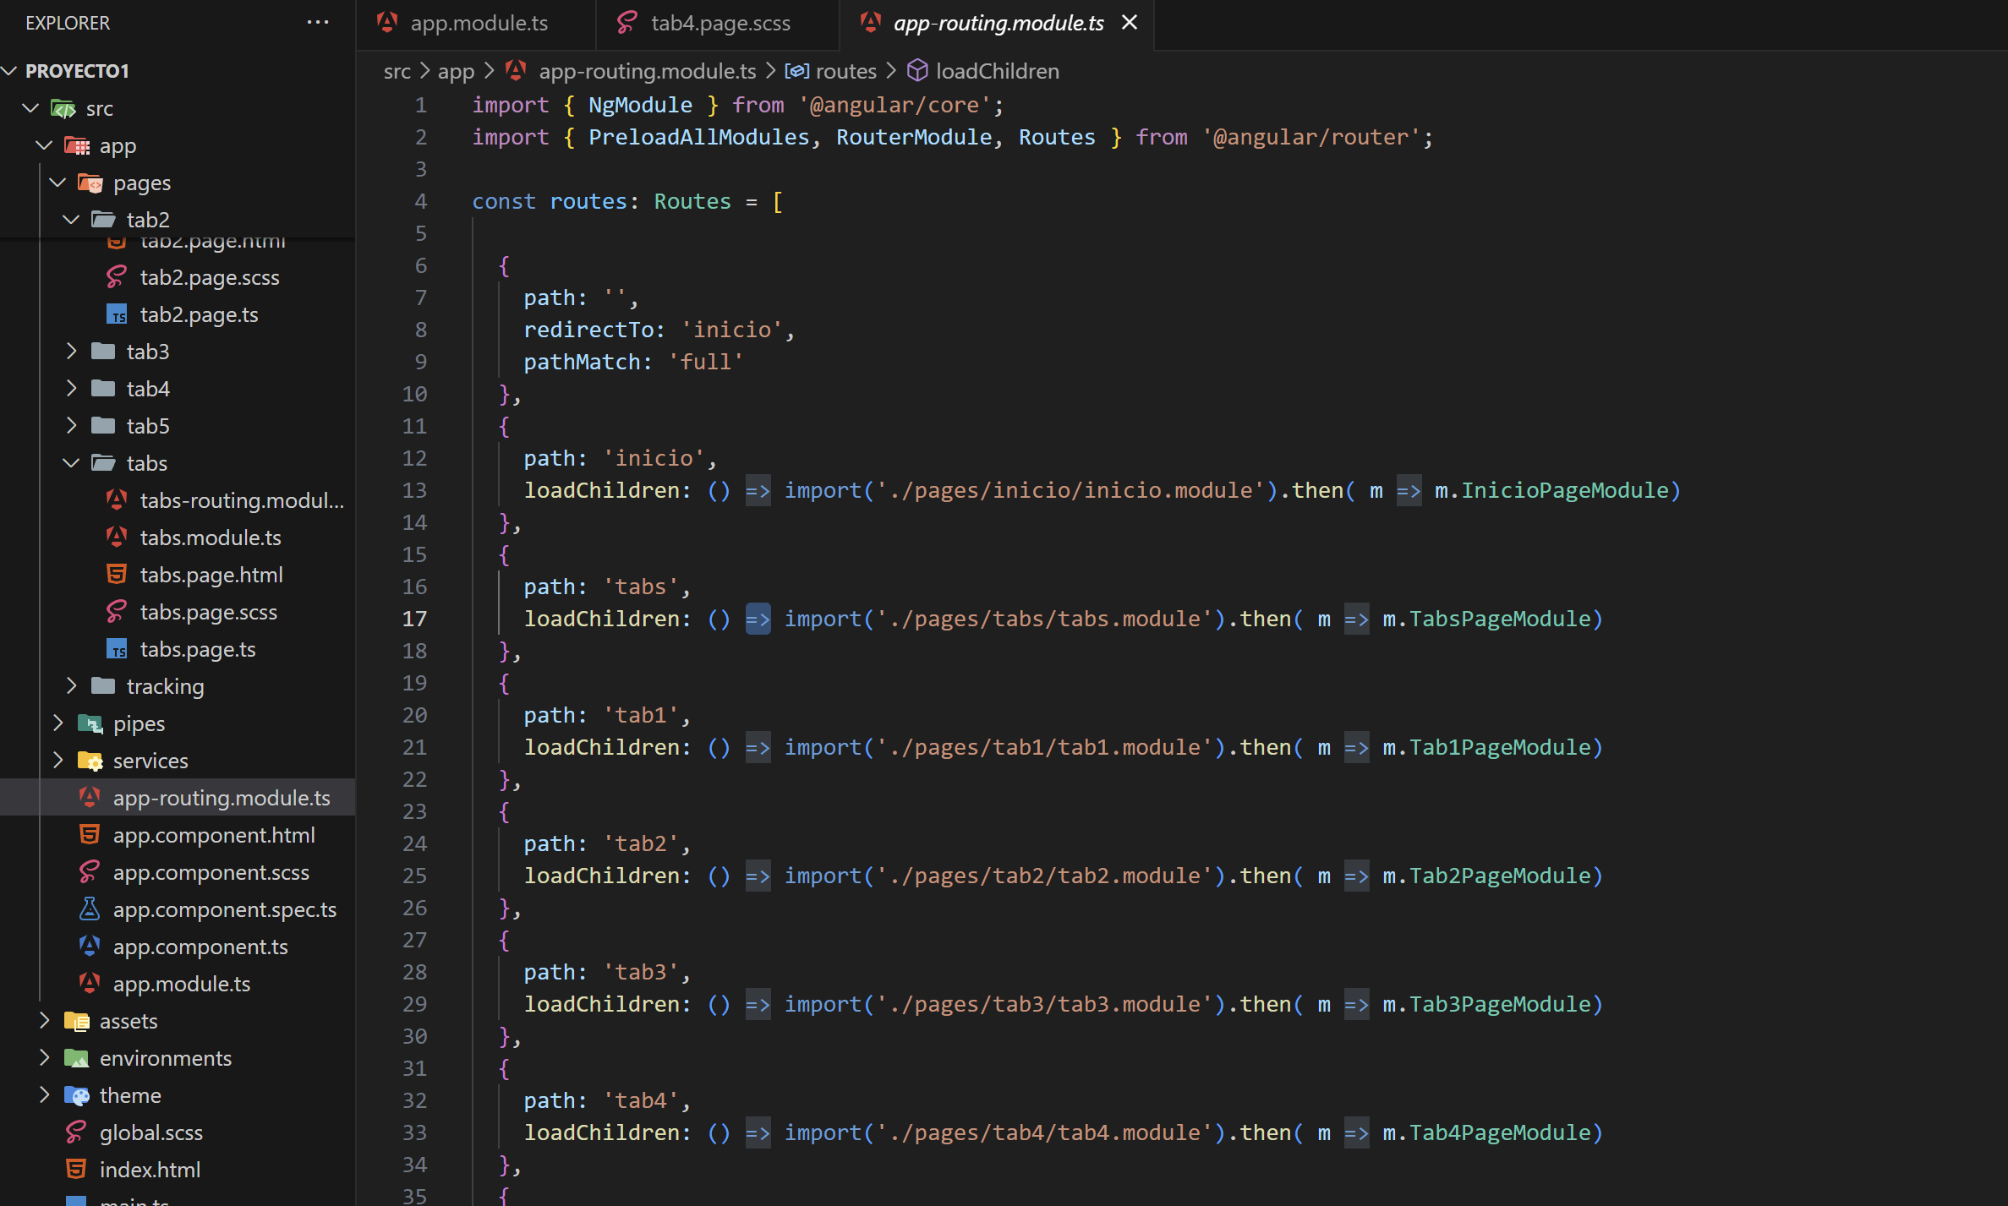Image resolution: width=2008 pixels, height=1206 pixels.
Task: Open global.scss in the explorer
Action: [x=151, y=1132]
